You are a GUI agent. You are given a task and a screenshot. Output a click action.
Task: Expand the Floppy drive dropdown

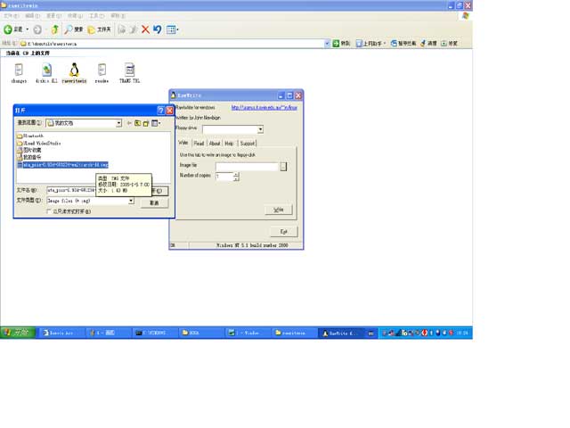(x=260, y=129)
